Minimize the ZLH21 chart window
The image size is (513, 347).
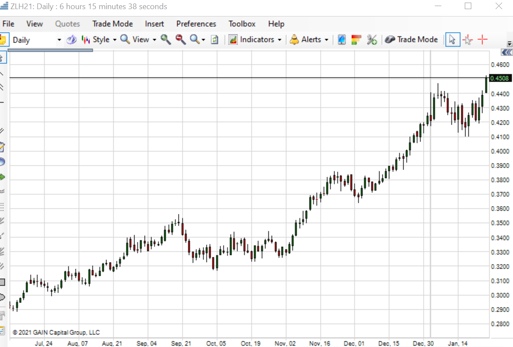(438, 6)
